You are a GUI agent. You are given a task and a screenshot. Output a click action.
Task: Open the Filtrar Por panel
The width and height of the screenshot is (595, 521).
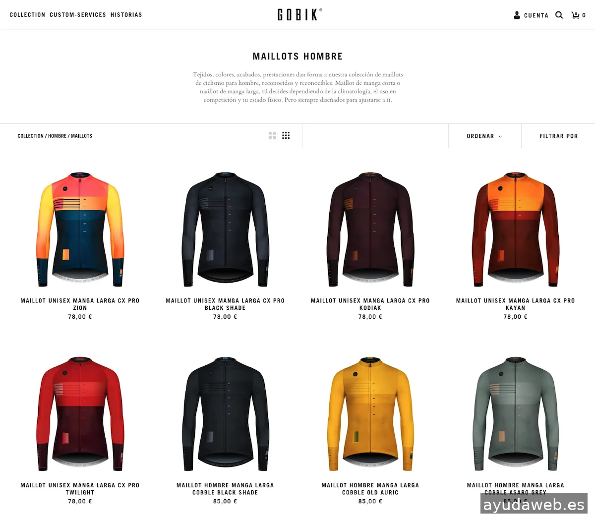558,136
